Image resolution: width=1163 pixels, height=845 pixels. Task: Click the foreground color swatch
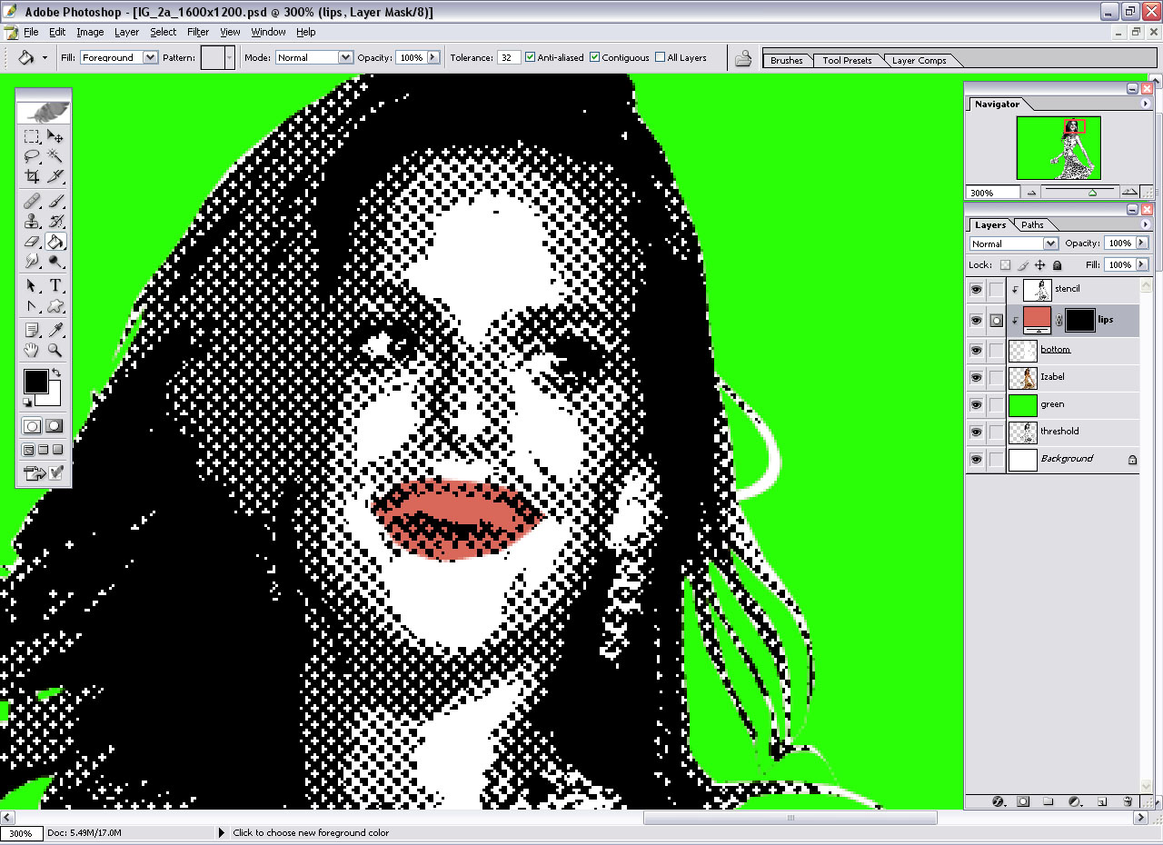click(35, 381)
